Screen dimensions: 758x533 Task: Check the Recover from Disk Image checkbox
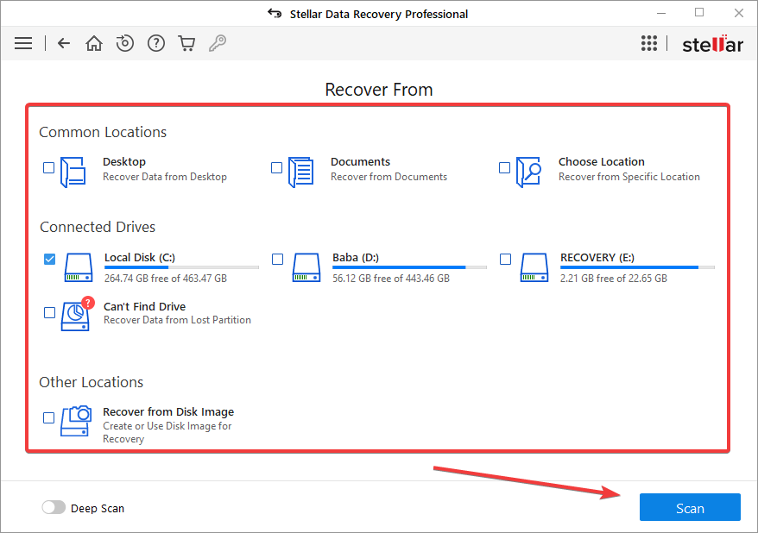coord(49,417)
